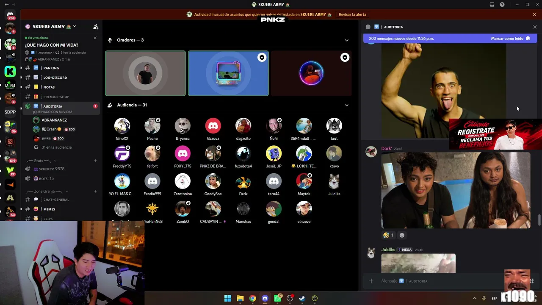Focus the Mensaje AUDITORIA input field
542x305 pixels.
coord(440,281)
